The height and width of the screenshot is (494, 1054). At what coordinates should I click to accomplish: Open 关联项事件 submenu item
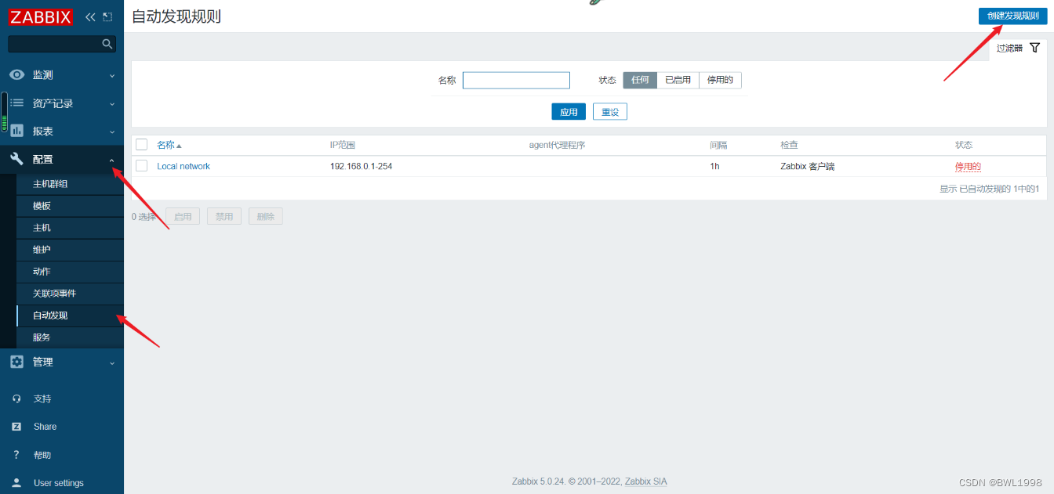pos(70,294)
